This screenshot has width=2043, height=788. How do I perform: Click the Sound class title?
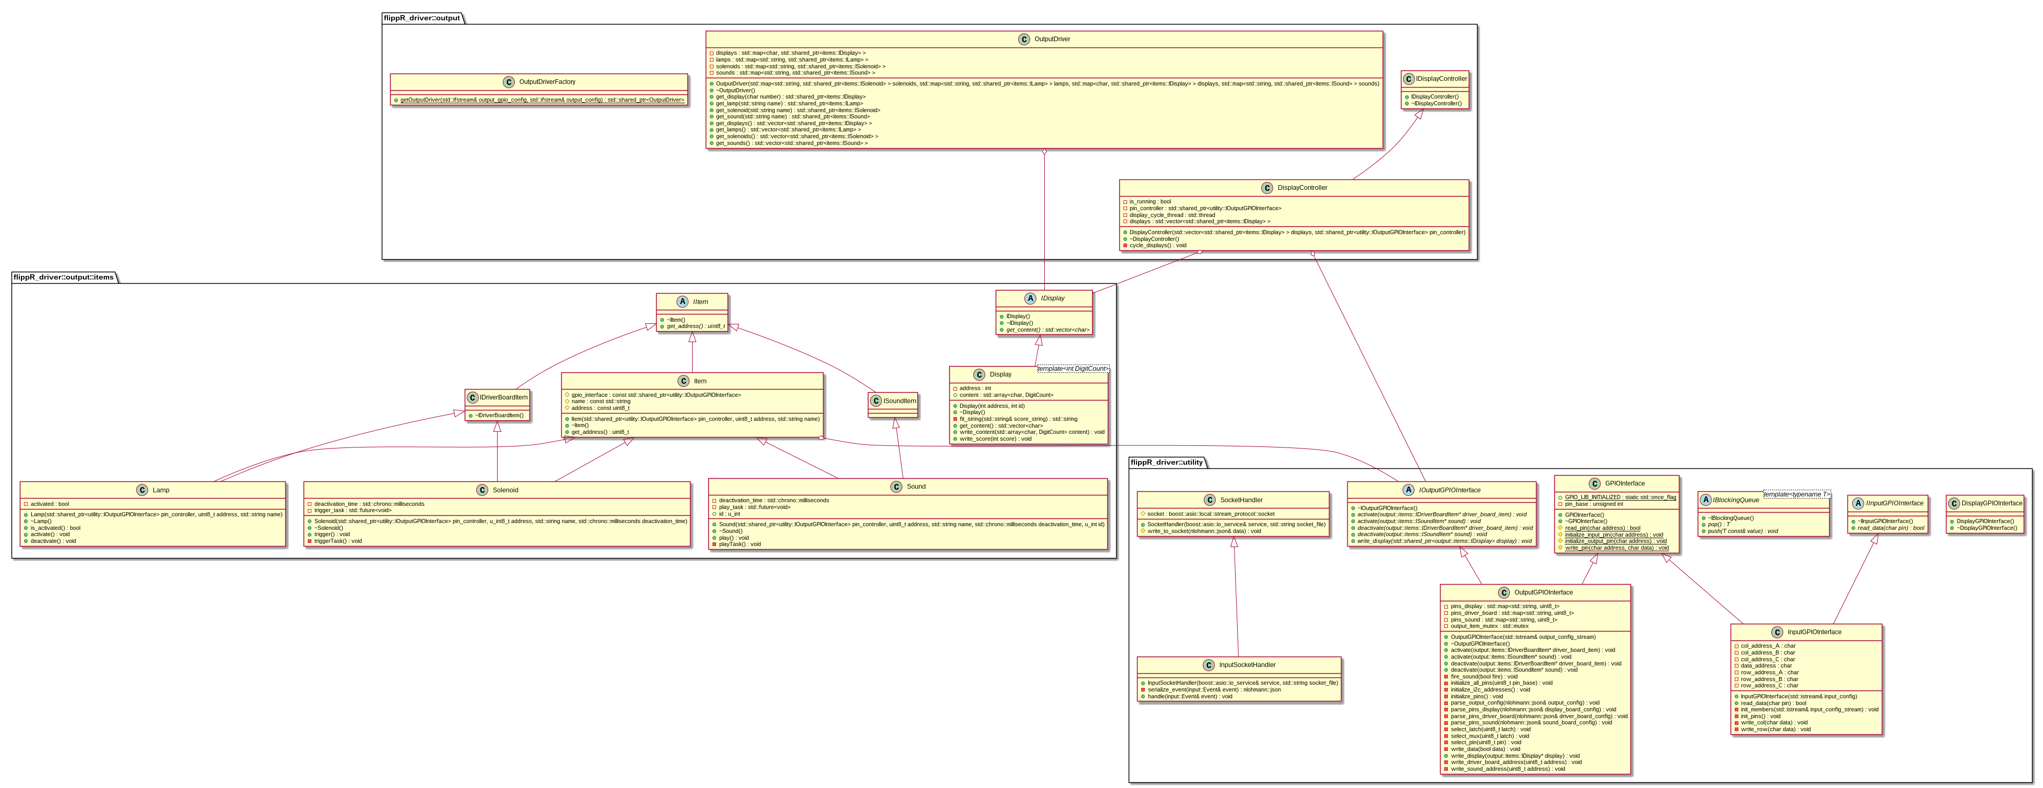tap(916, 487)
